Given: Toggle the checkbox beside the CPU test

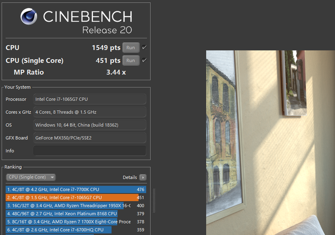Looking at the screenshot, I should tap(145, 48).
